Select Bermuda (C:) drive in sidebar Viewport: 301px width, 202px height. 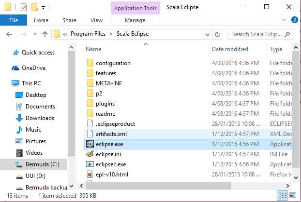(x=43, y=164)
